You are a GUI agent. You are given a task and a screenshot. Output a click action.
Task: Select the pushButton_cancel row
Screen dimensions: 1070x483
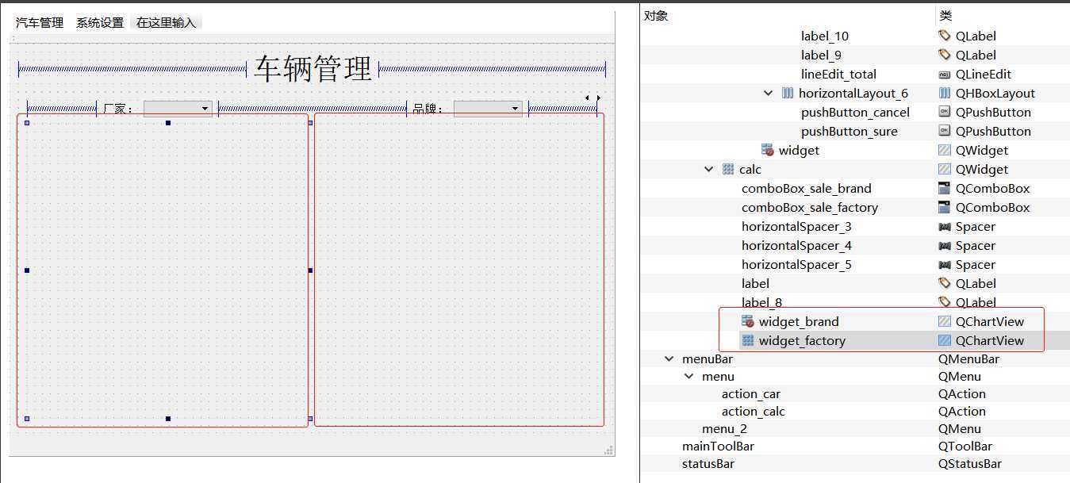[x=855, y=112]
